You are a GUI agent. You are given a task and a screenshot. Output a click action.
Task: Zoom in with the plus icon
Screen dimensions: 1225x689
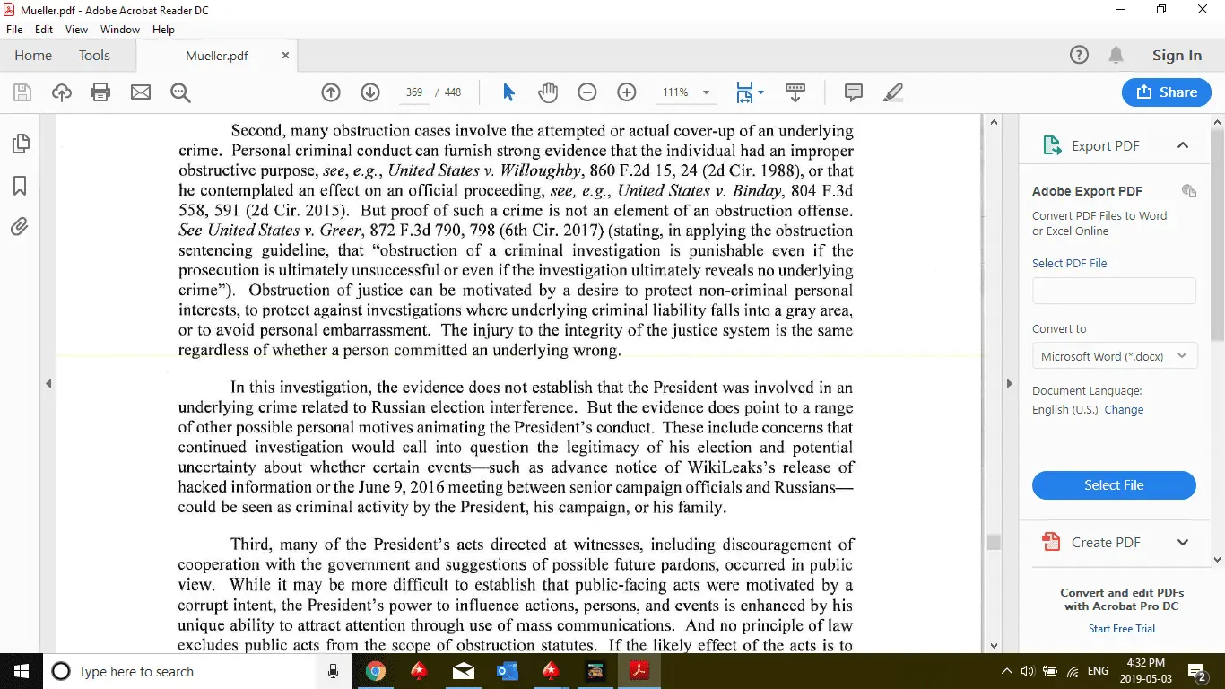[x=627, y=92]
